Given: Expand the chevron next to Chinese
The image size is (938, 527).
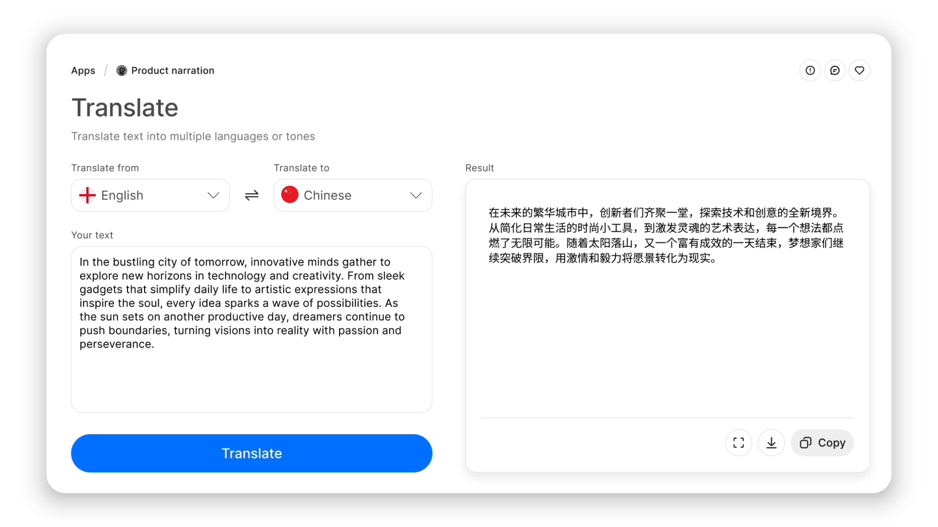Looking at the screenshot, I should point(416,195).
